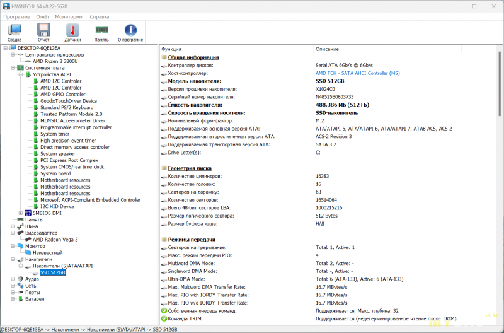
Task: Click the HWiNFO app icon in title bar
Action: click(6, 6)
